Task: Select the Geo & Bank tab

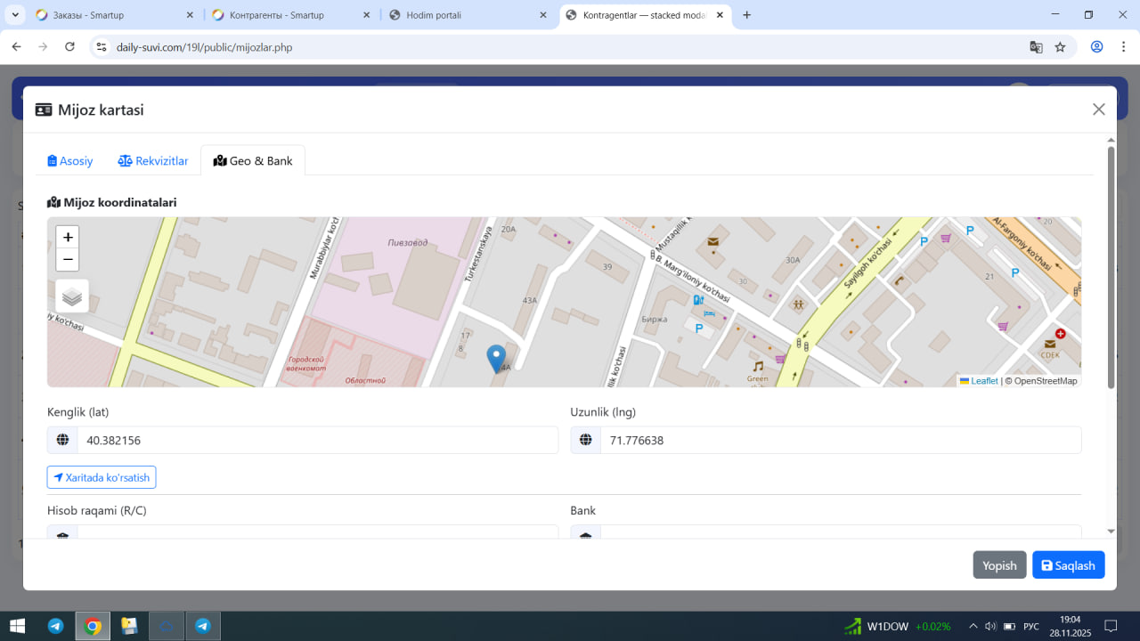Action: pyautogui.click(x=253, y=161)
